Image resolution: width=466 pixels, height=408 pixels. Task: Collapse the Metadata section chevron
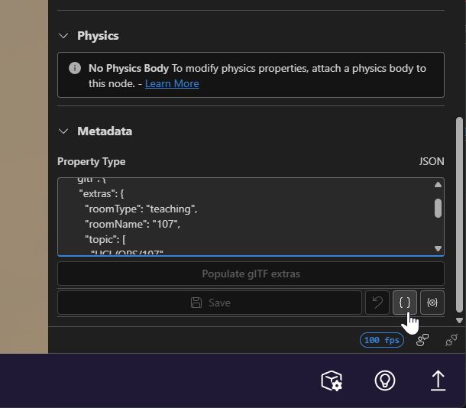[63, 131]
